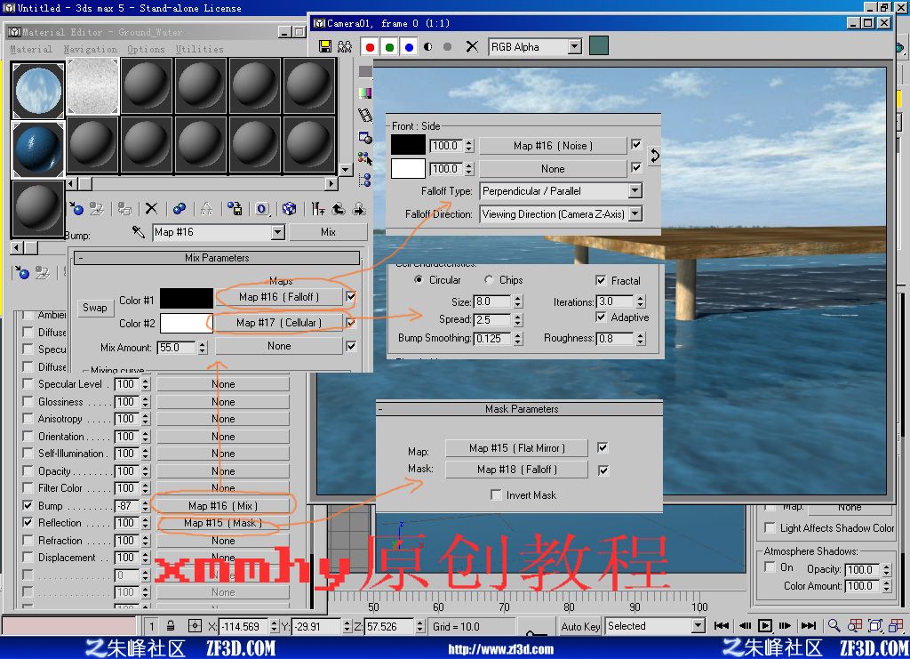Image resolution: width=910 pixels, height=659 pixels.
Task: Click the Reset Map black X icon
Action: (x=151, y=208)
